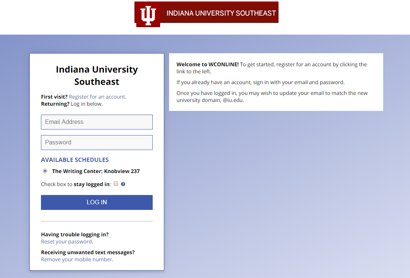The width and height of the screenshot is (410, 278).
Task: Click the First visit? bold text
Action: click(54, 97)
